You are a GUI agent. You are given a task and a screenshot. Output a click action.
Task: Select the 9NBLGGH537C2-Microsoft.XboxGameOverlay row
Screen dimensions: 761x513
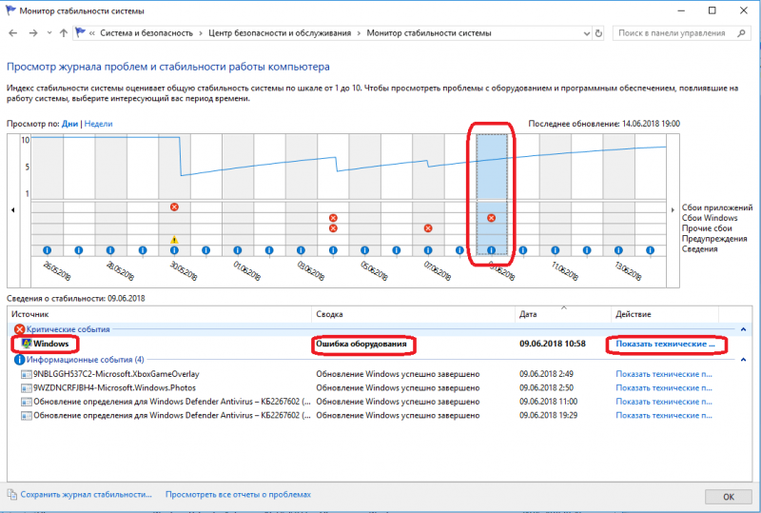(x=380, y=374)
